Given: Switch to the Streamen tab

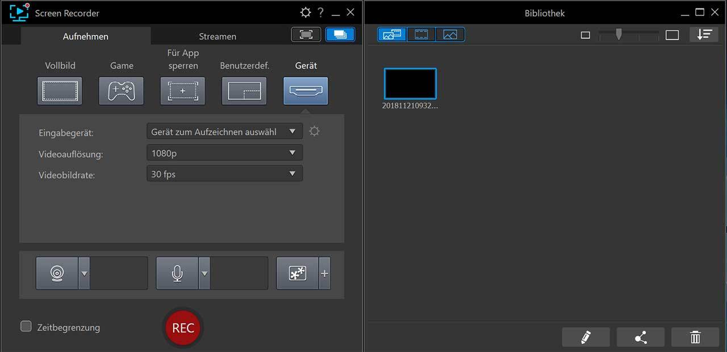Looking at the screenshot, I should (x=218, y=36).
